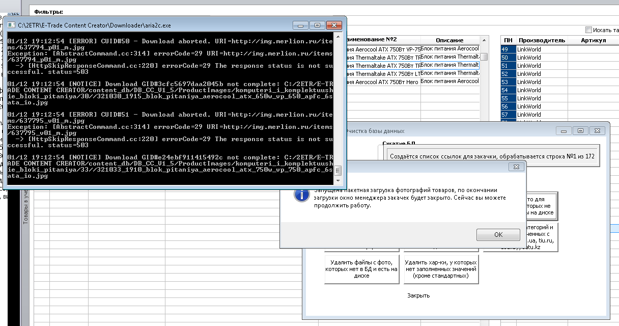Click the 'Артикул' column header

coord(593,40)
